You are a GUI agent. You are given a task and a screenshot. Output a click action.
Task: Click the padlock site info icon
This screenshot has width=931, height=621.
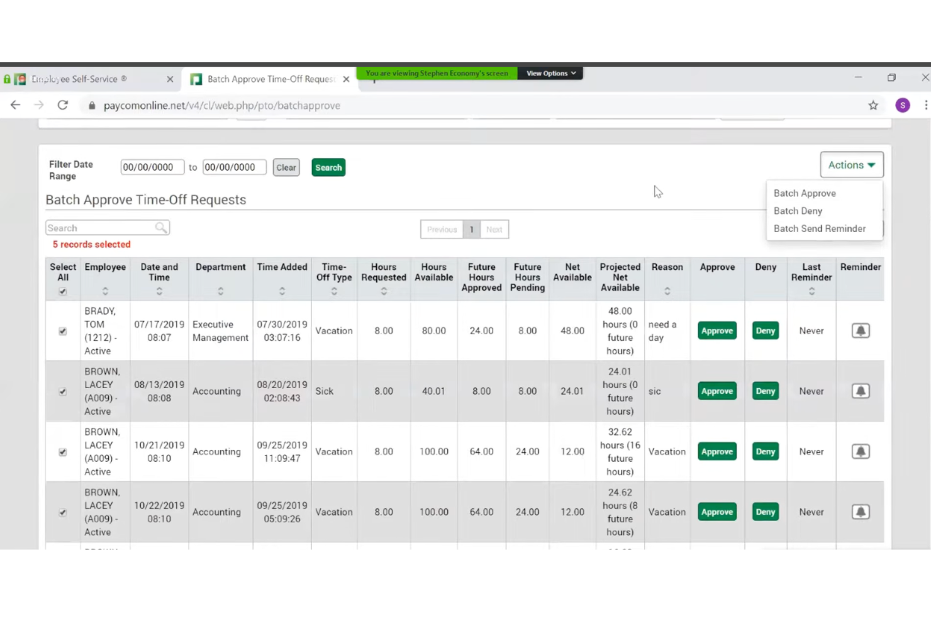tap(92, 106)
